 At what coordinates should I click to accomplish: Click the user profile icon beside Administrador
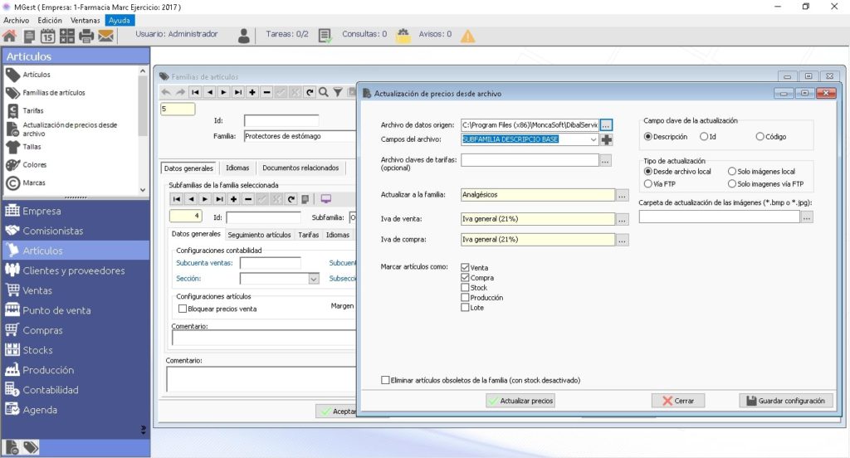coord(244,37)
